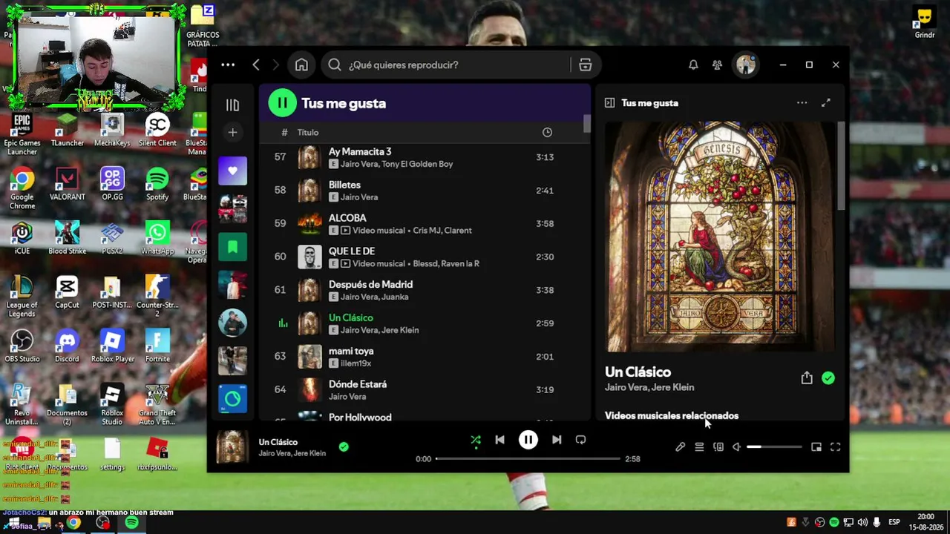
Task: Open the green bookmark Your Episodes item
Action: (x=232, y=247)
